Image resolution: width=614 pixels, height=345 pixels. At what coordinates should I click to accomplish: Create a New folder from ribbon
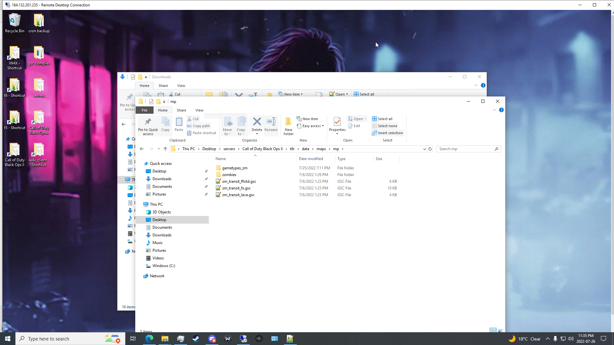click(288, 126)
